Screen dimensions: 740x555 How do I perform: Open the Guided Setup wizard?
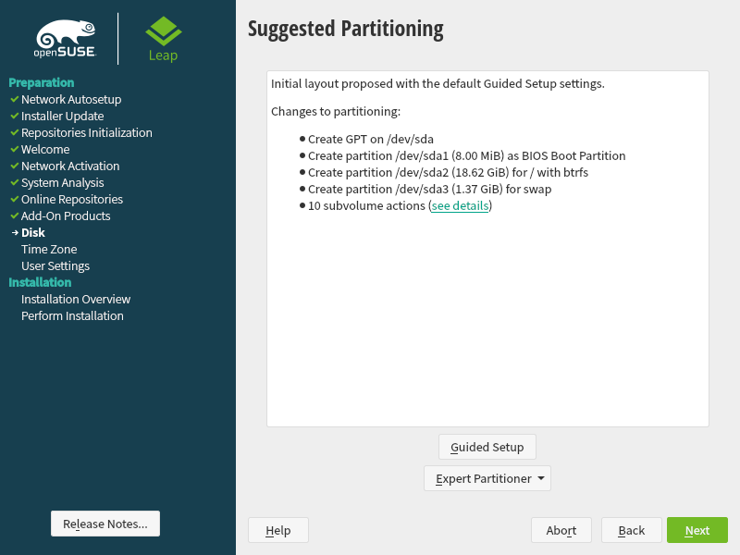click(x=487, y=447)
